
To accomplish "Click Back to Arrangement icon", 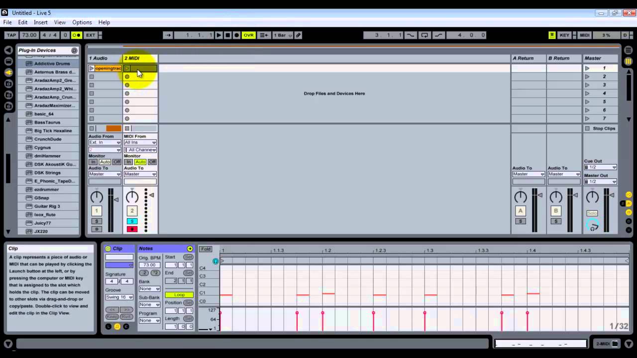I will tap(264, 35).
